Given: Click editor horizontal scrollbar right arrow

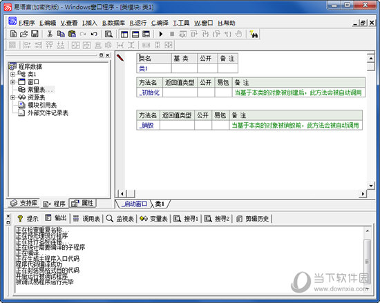Looking at the screenshot, I should click(363, 194).
